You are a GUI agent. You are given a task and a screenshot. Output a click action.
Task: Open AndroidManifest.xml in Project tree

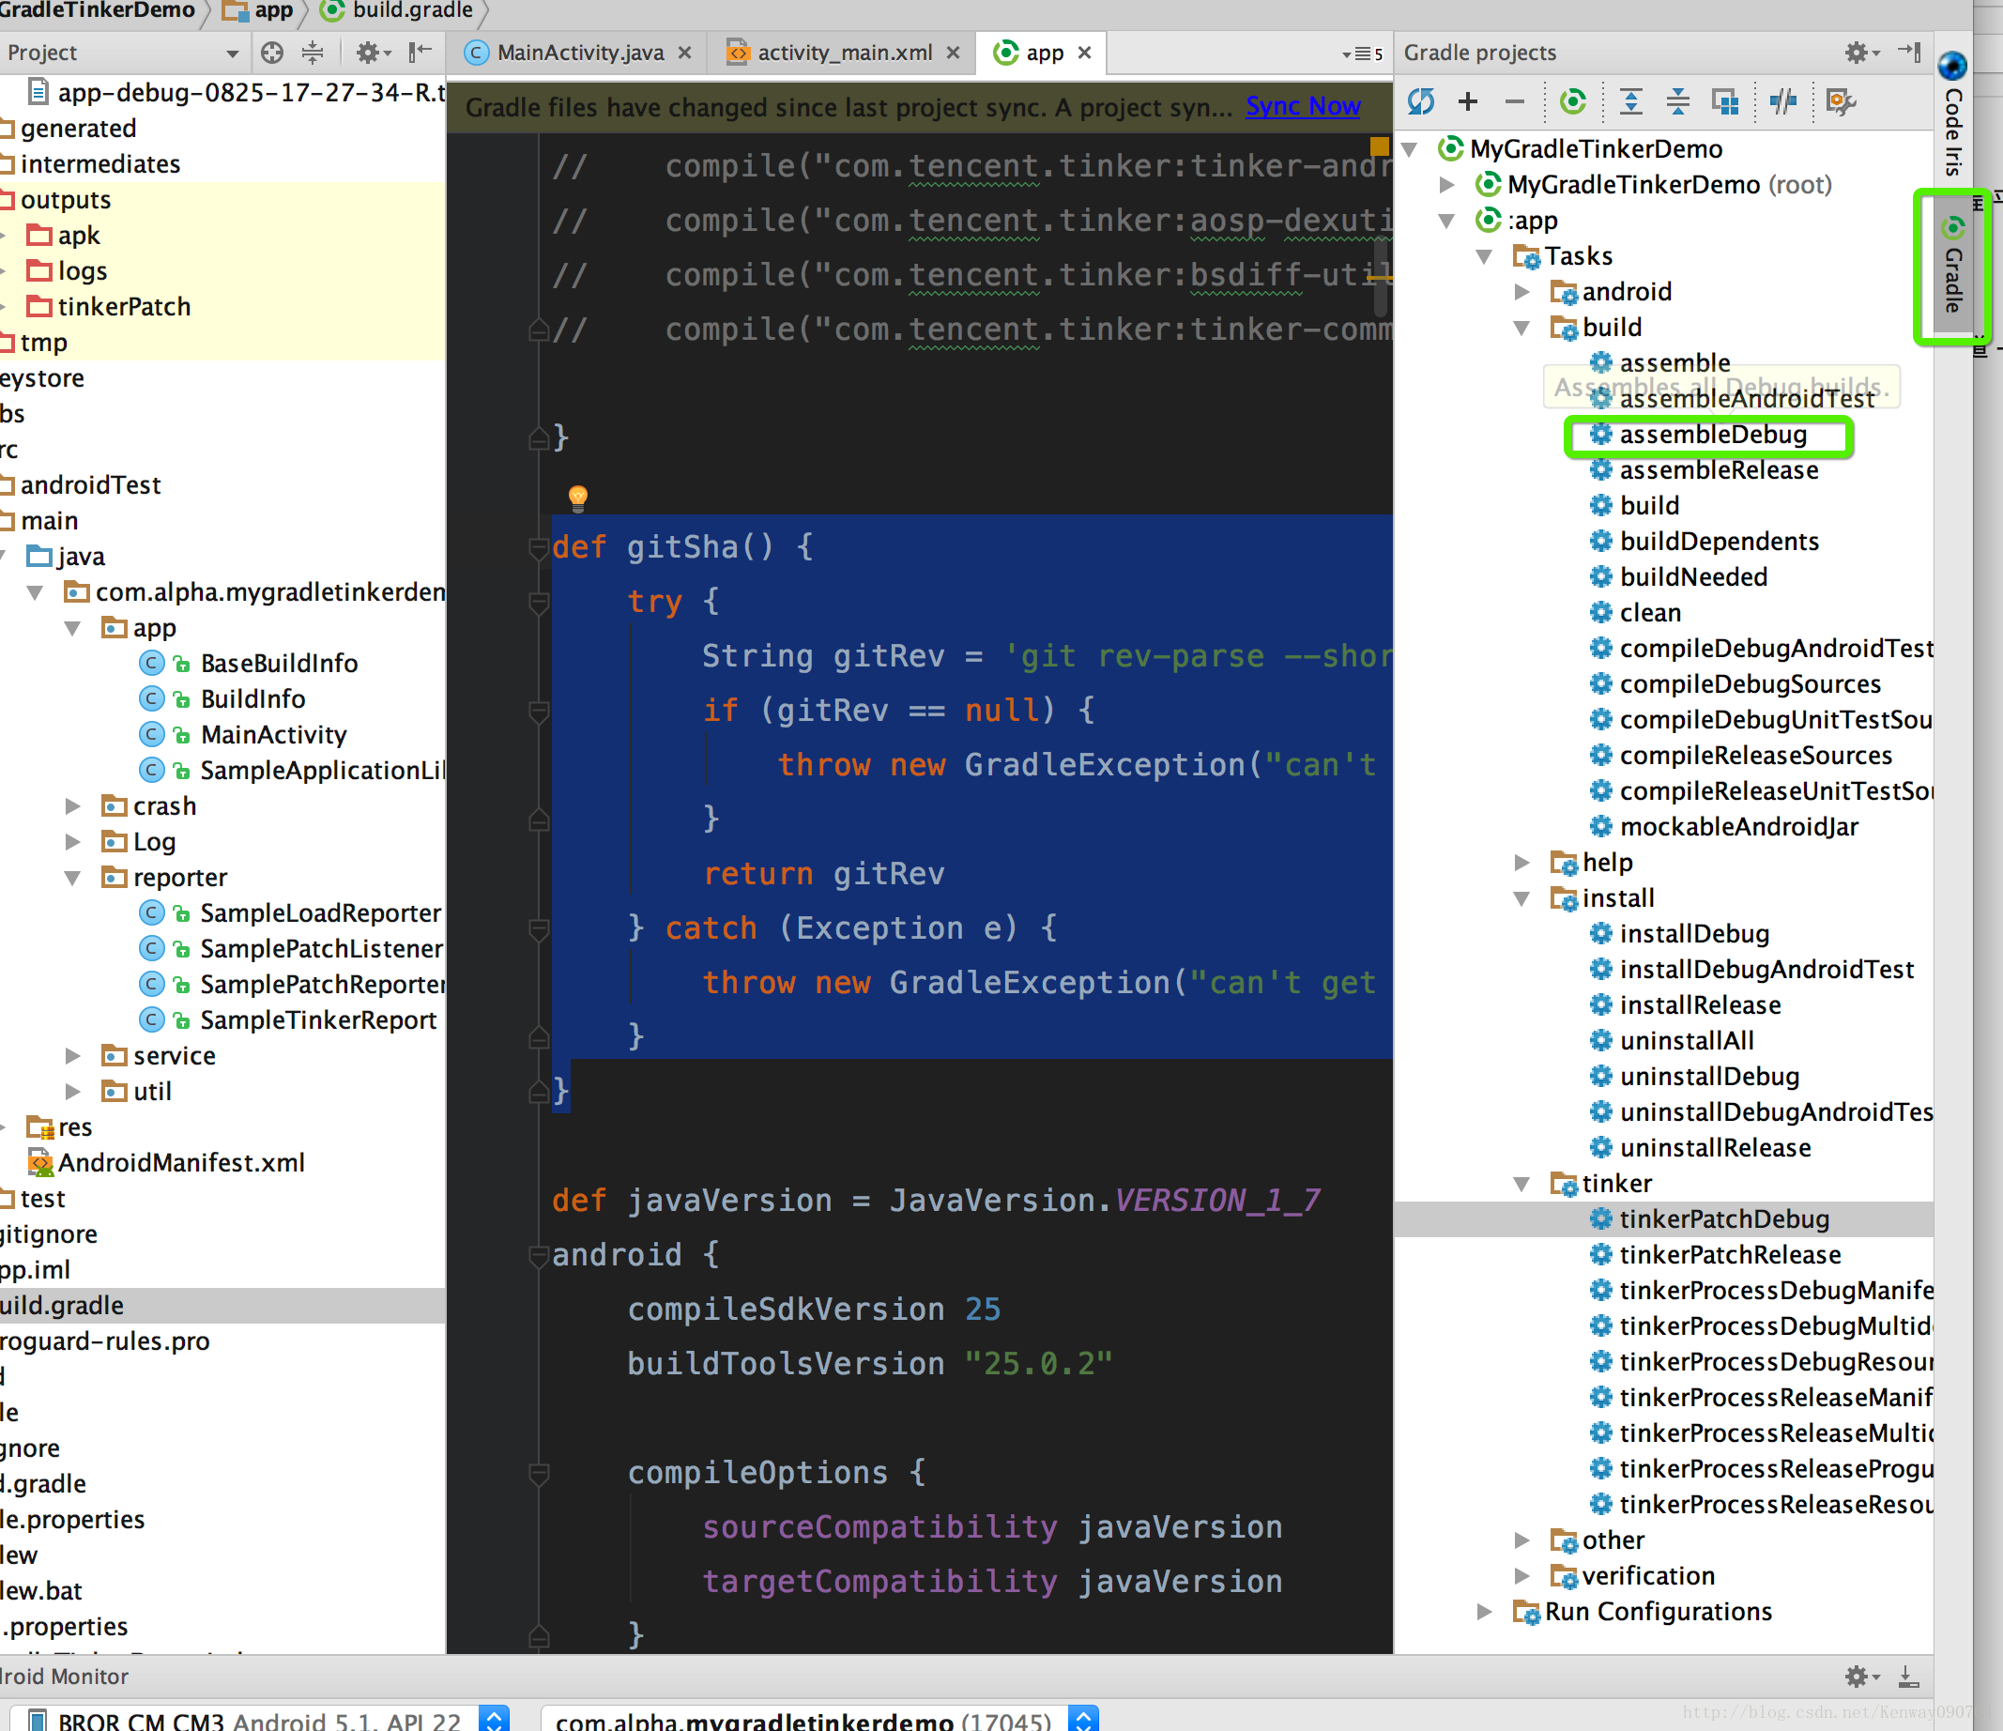[181, 1163]
